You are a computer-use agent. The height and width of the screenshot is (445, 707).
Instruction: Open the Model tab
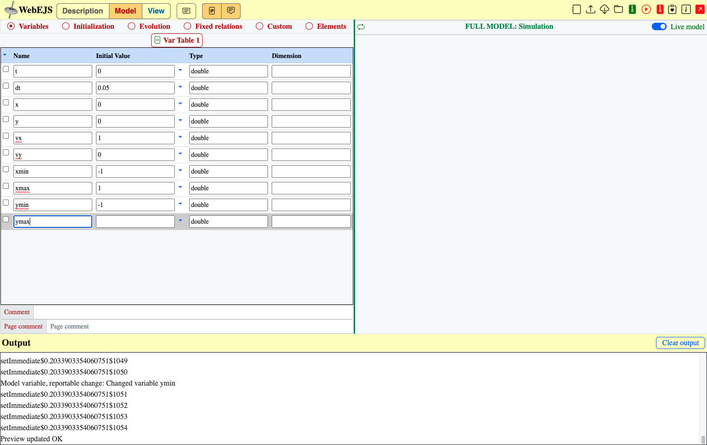(126, 11)
